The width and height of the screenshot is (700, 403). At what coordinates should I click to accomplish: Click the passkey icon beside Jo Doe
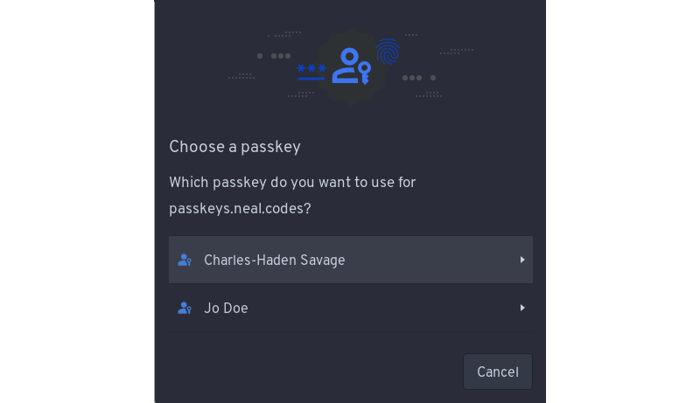(185, 308)
